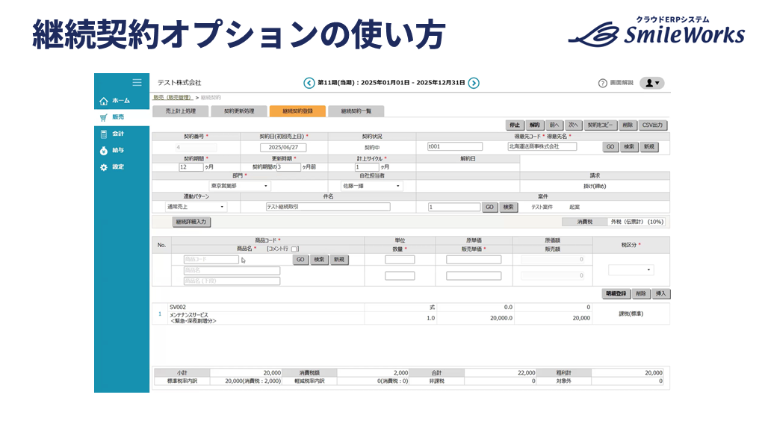The height and width of the screenshot is (430, 765).
Task: Click the 件名 text field
Action: coord(328,207)
